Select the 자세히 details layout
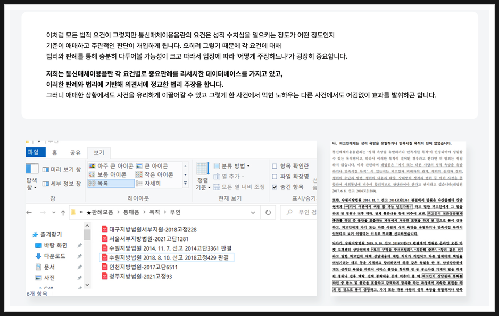Viewport: 499px width, 316px height. coord(148,184)
